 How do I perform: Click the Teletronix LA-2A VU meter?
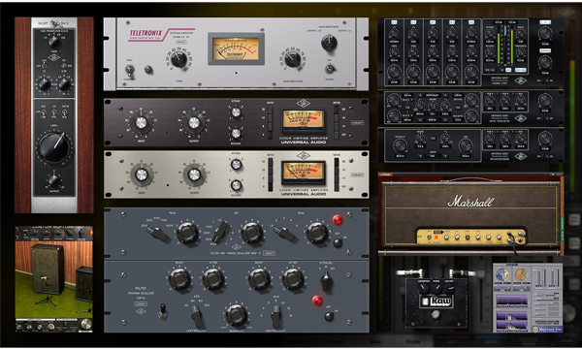236,48
